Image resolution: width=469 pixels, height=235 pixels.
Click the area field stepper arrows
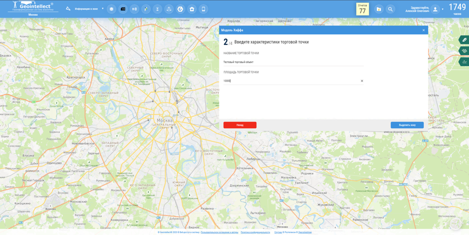(x=362, y=81)
